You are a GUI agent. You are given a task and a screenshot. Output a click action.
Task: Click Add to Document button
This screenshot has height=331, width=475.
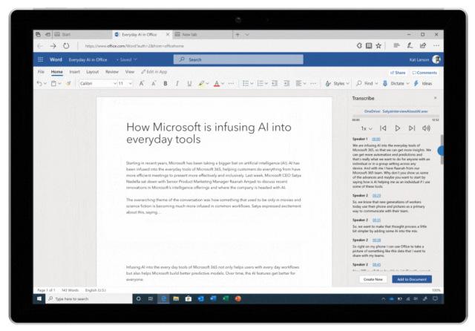click(x=412, y=279)
